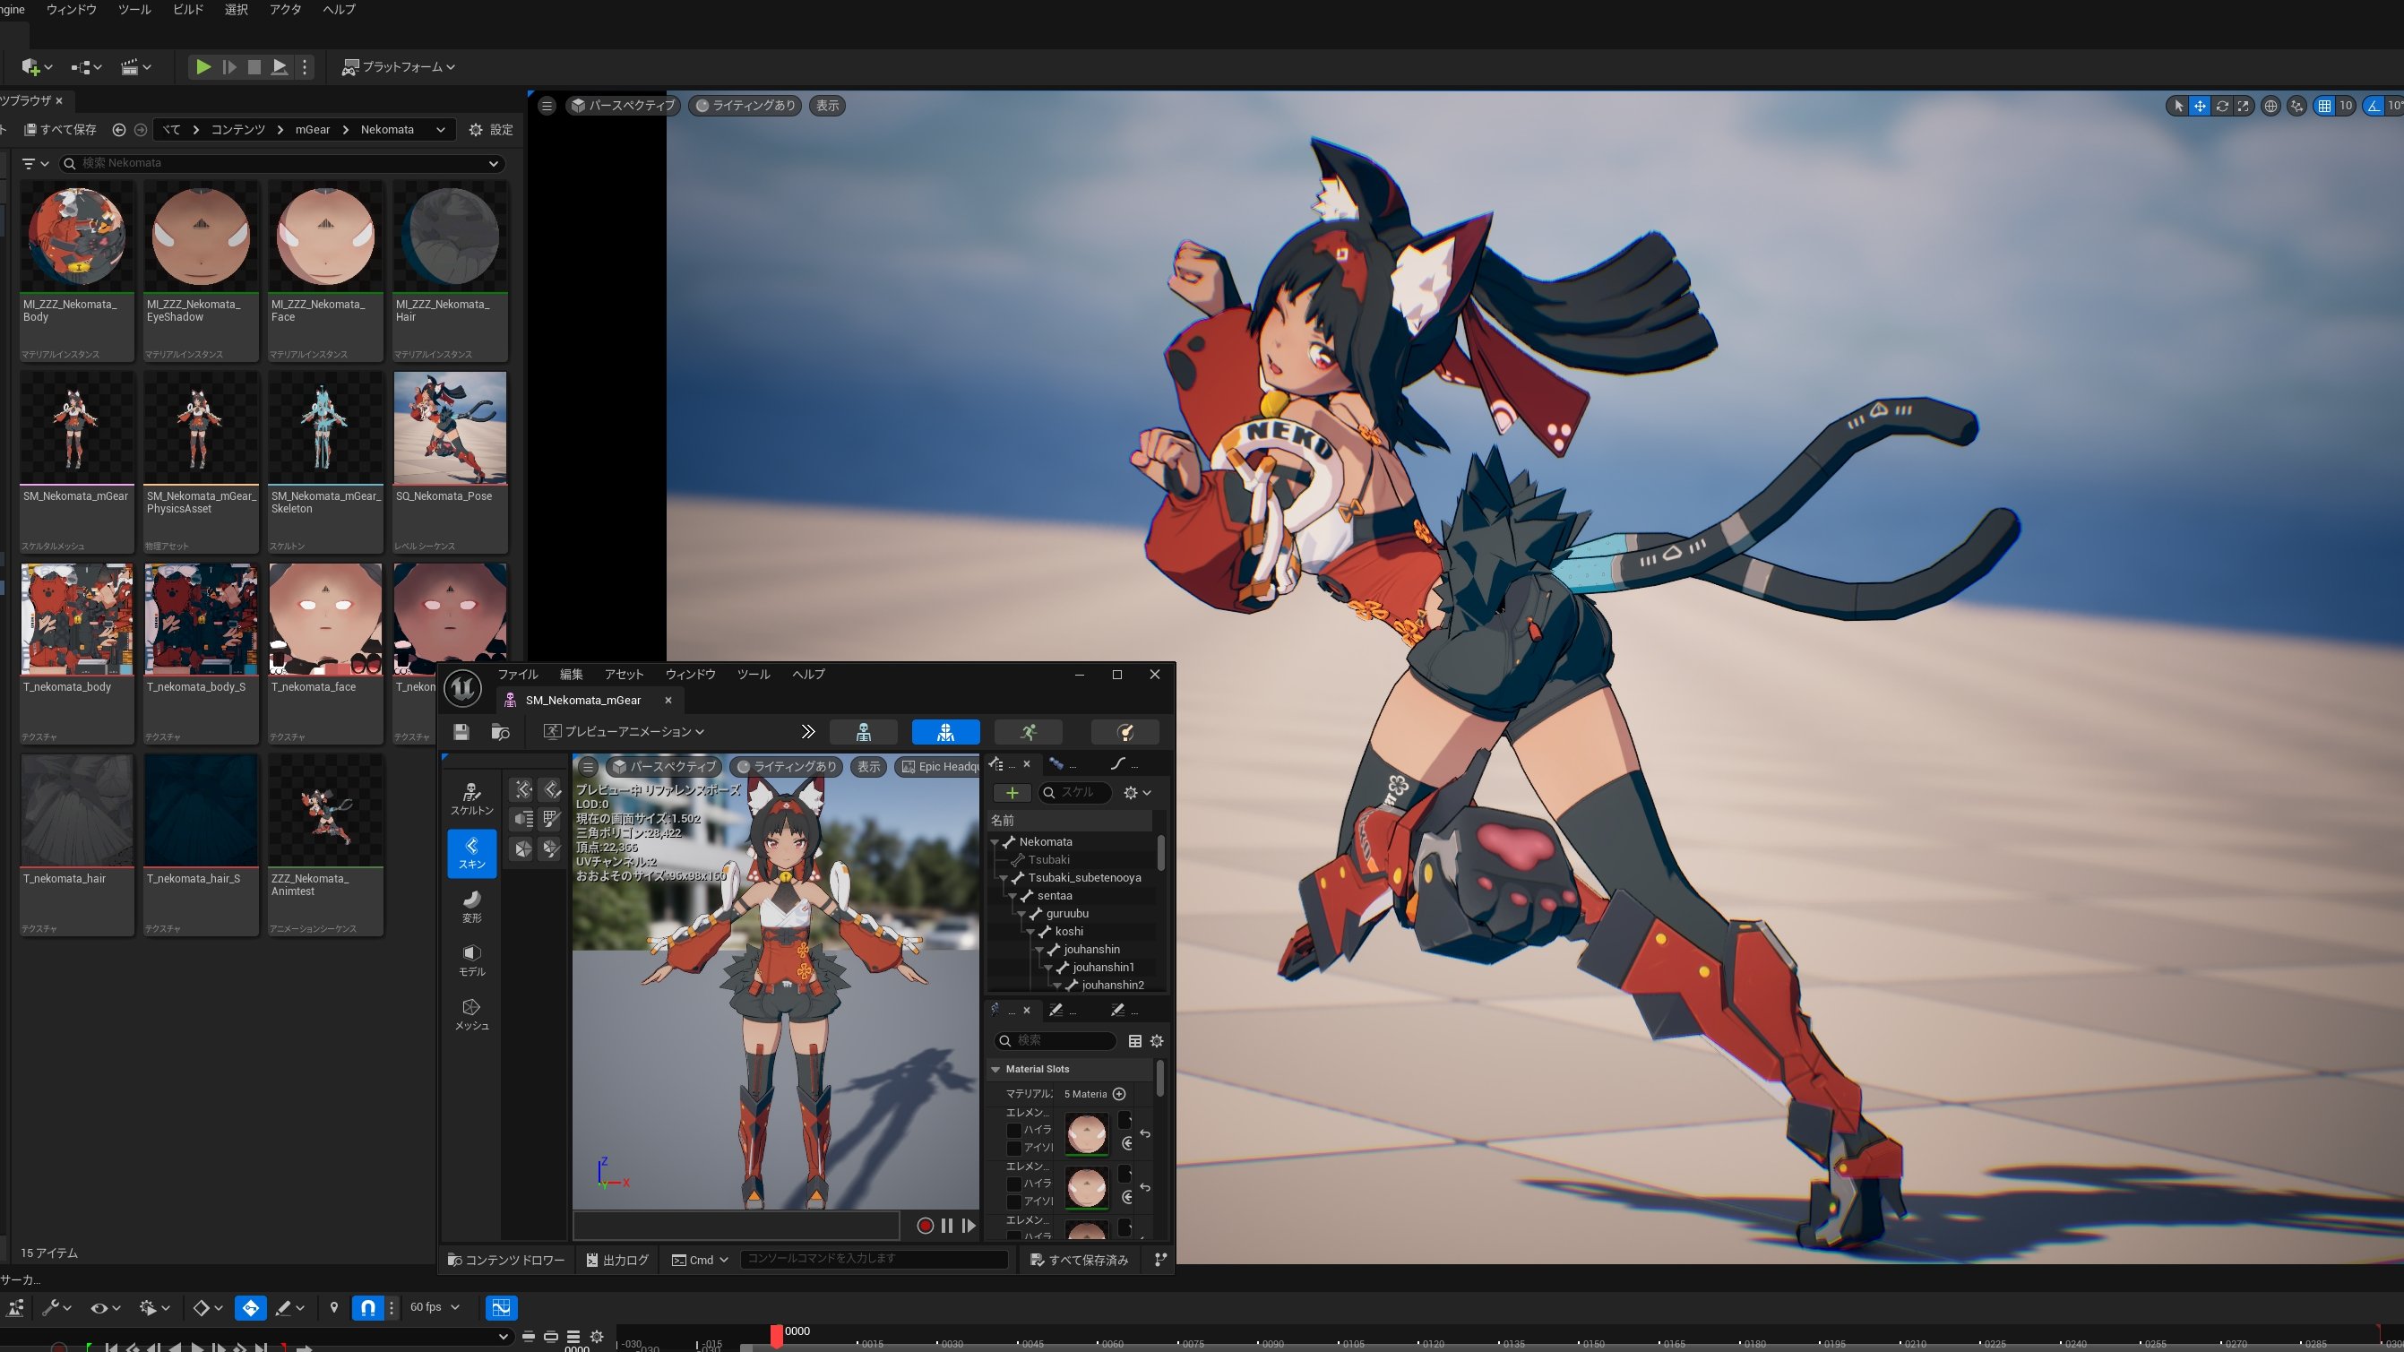The image size is (2404, 1352).
Task: Toggle grid snapping in main viewport toolbar
Action: coord(2323,106)
